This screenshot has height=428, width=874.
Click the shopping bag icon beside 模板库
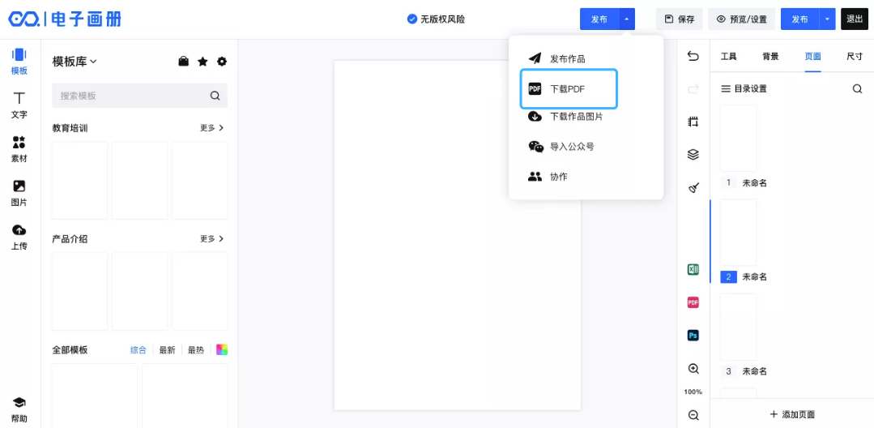coord(183,62)
